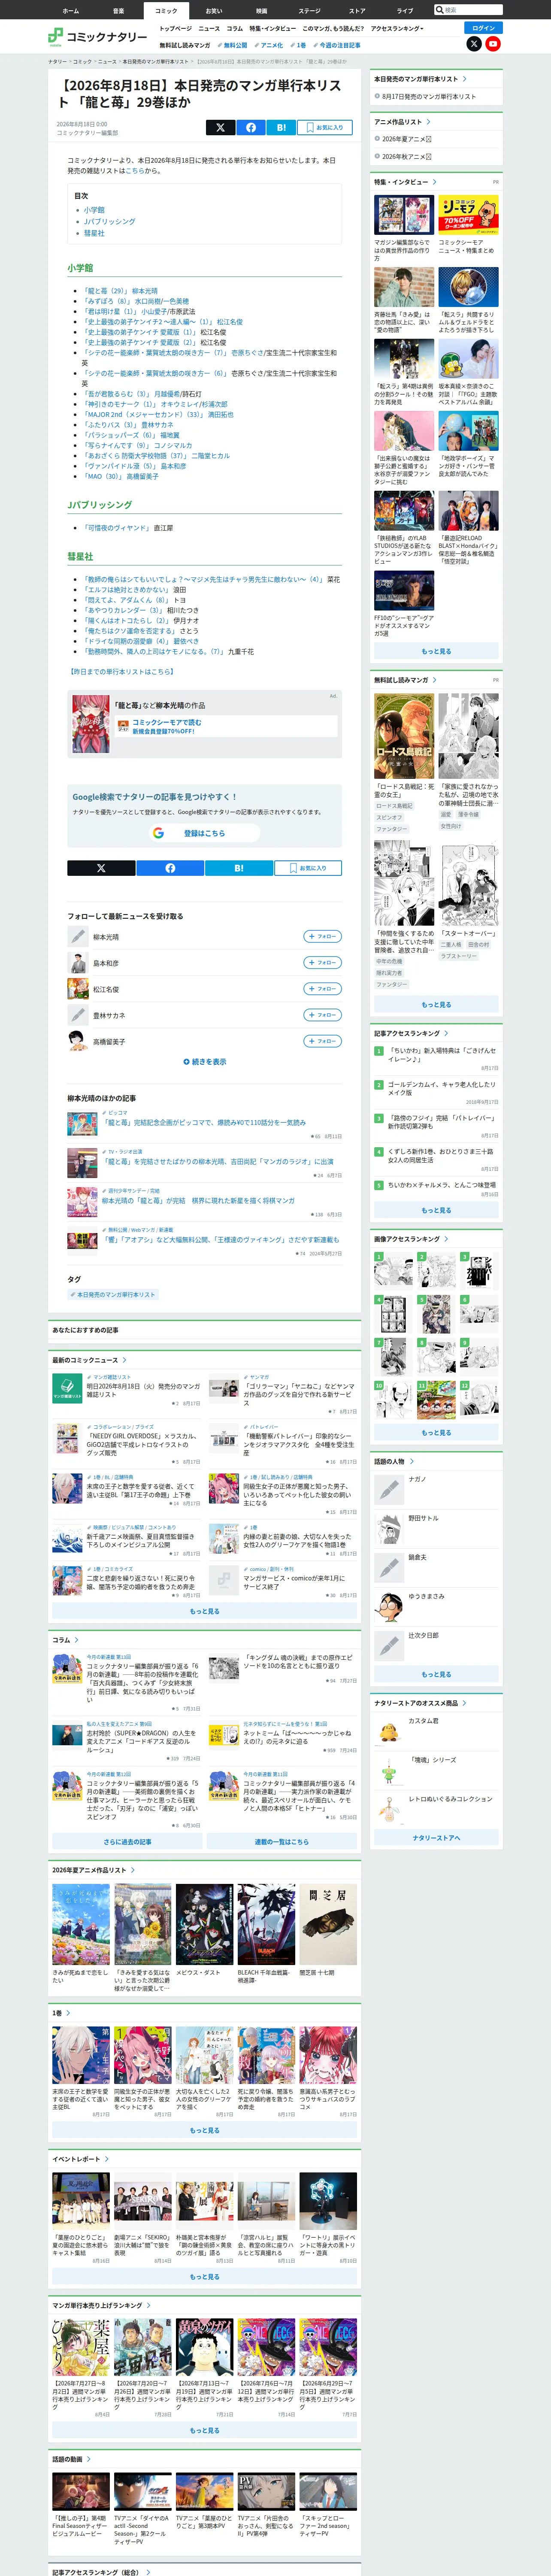Toggle favorite in bar under Google box
Viewport: 551px width, 2576px height.
(x=308, y=868)
